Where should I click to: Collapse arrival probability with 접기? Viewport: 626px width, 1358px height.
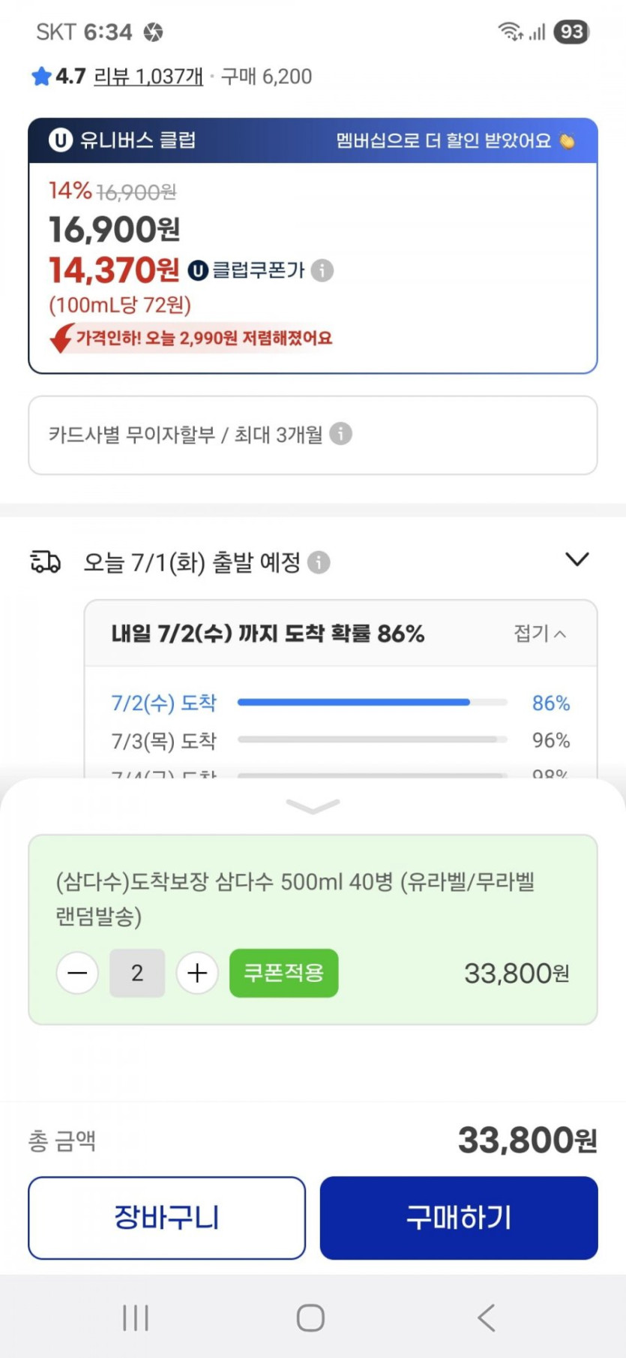(x=540, y=634)
